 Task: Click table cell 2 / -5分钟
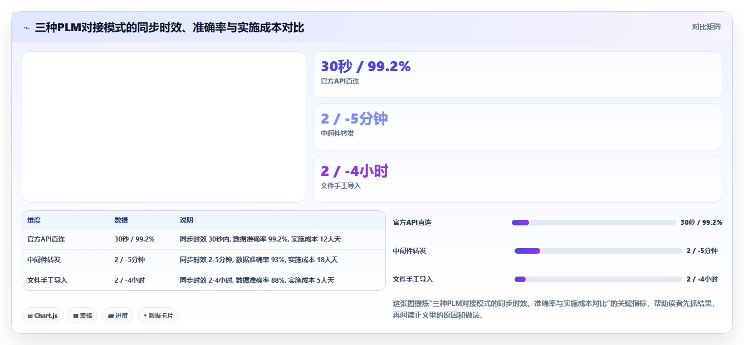click(129, 260)
